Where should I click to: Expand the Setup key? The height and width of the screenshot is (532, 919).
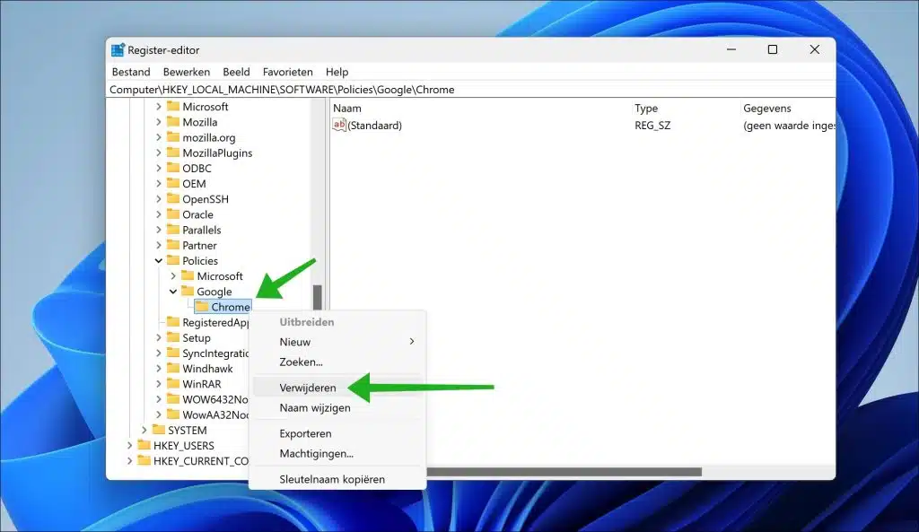point(158,337)
